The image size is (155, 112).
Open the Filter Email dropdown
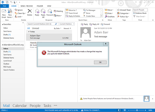(139, 17)
